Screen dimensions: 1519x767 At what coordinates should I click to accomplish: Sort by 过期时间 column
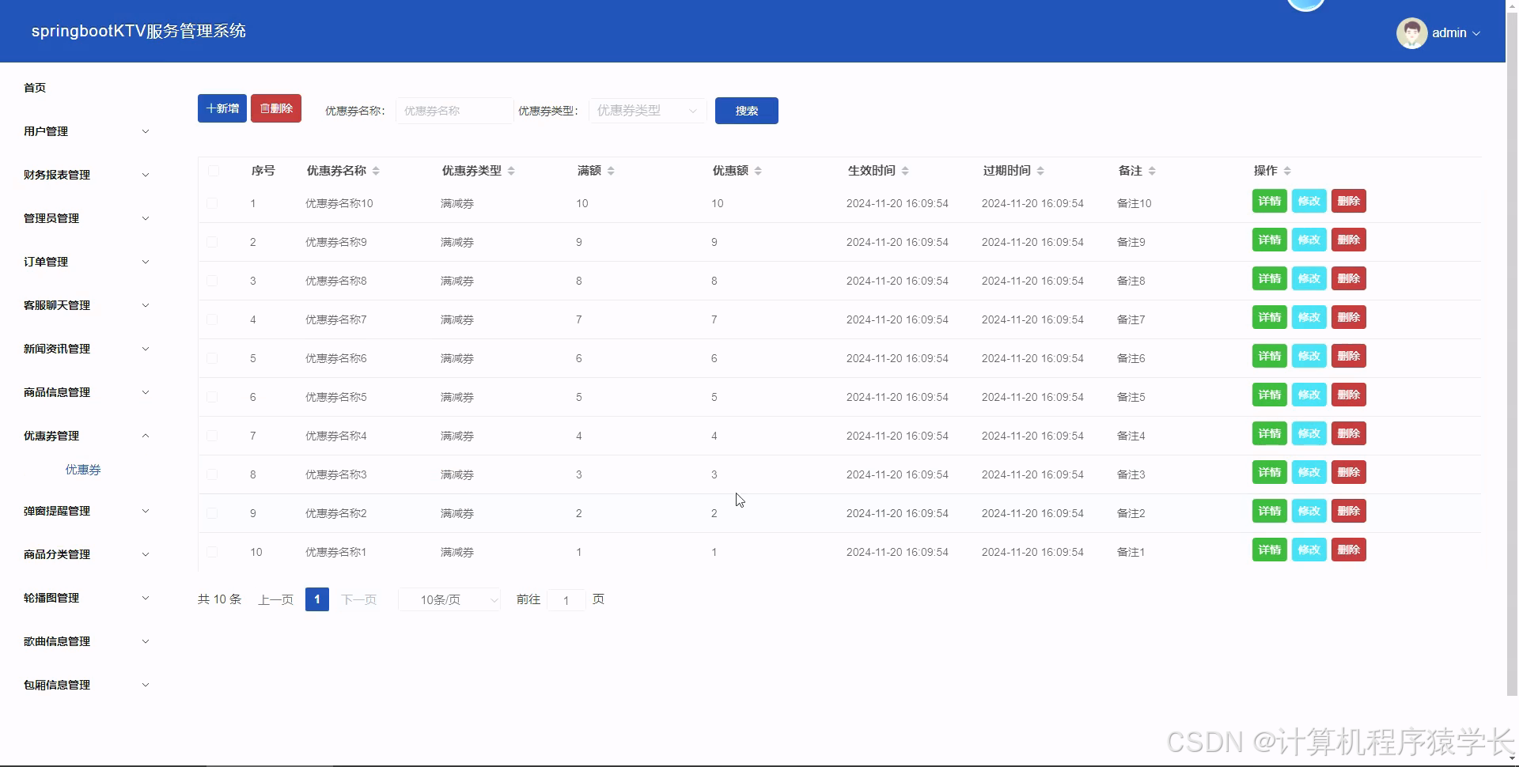(x=1041, y=170)
